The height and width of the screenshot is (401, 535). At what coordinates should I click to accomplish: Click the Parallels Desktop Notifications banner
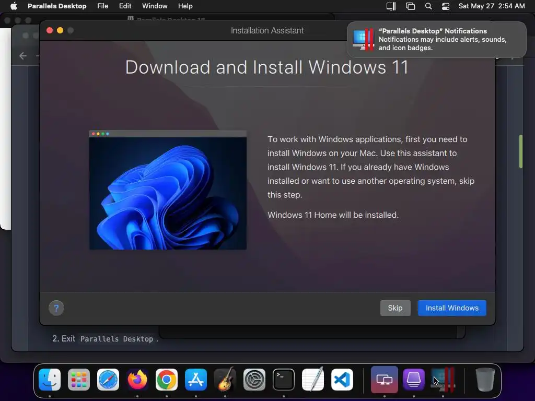coord(436,40)
